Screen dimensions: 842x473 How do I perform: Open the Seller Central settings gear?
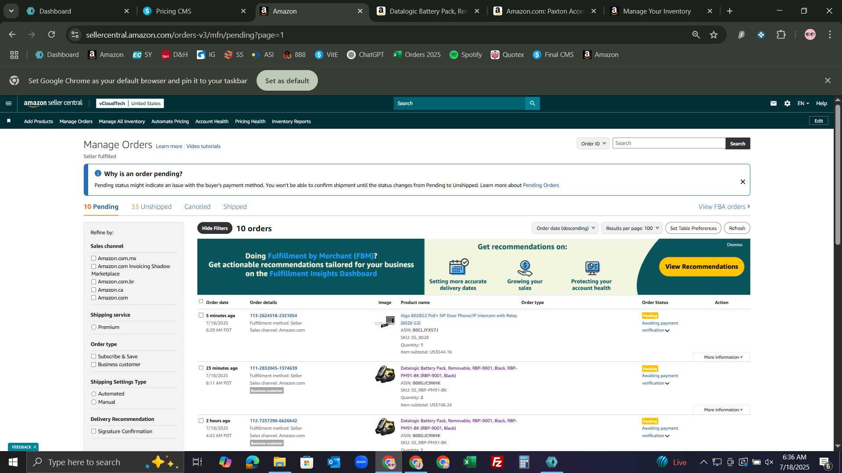pyautogui.click(x=788, y=103)
